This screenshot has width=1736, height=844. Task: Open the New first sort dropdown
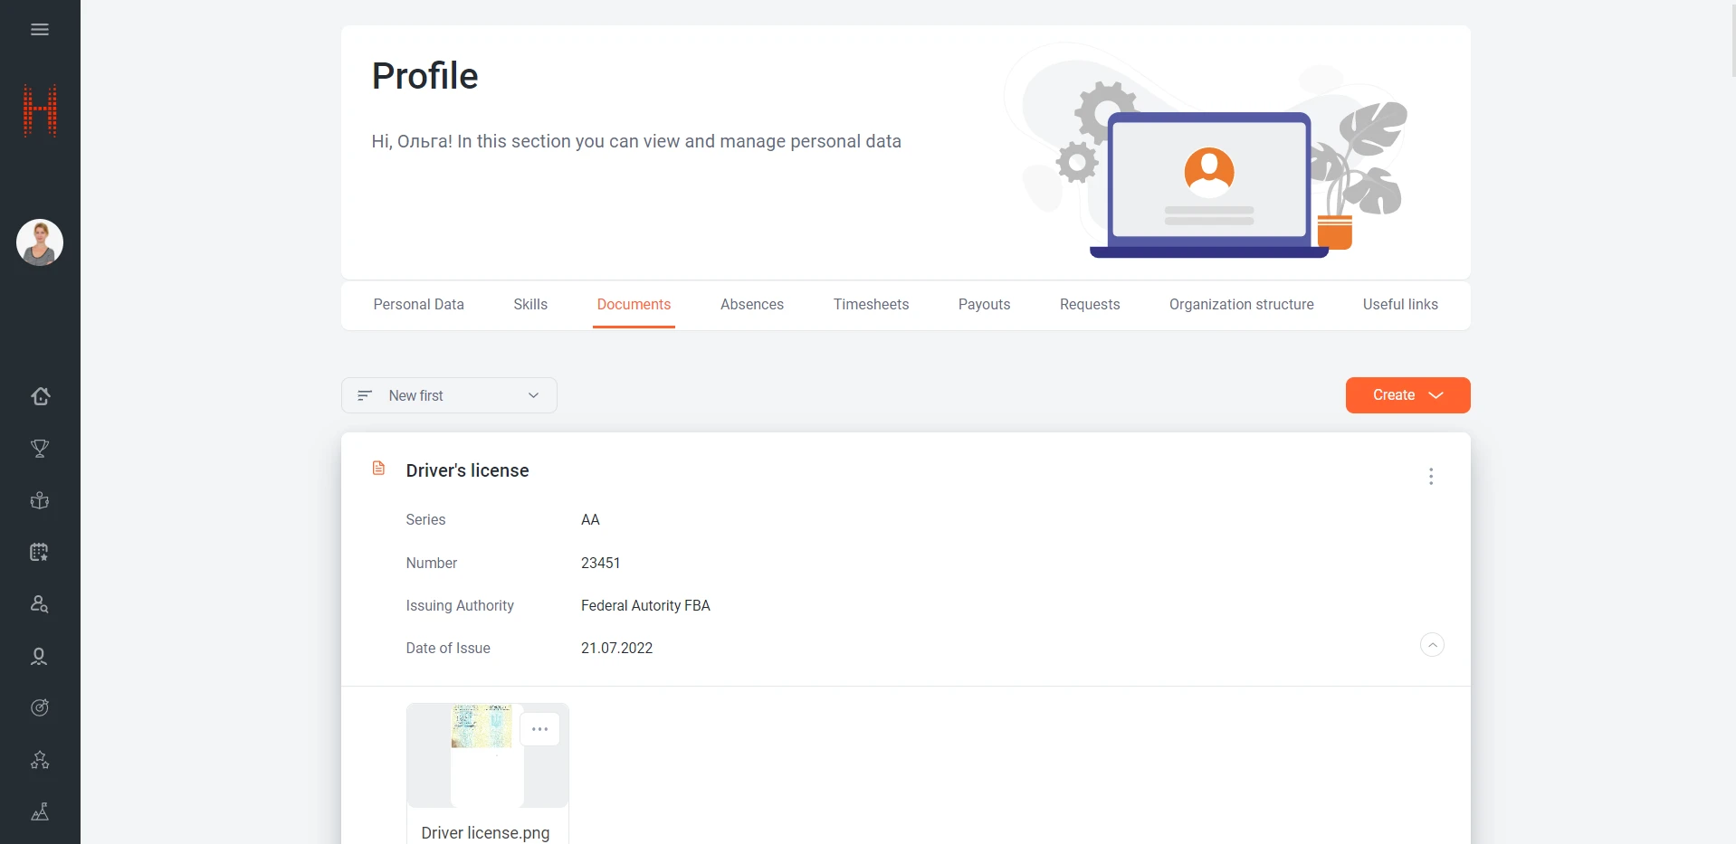point(449,395)
